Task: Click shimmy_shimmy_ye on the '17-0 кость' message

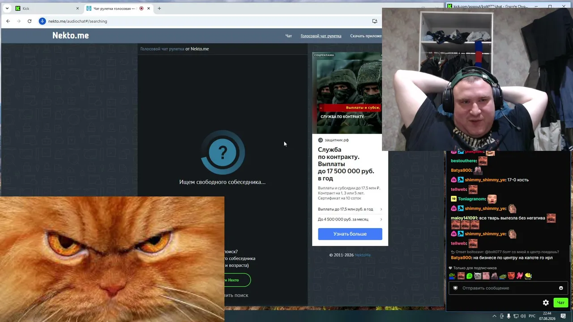Action: 485,180
